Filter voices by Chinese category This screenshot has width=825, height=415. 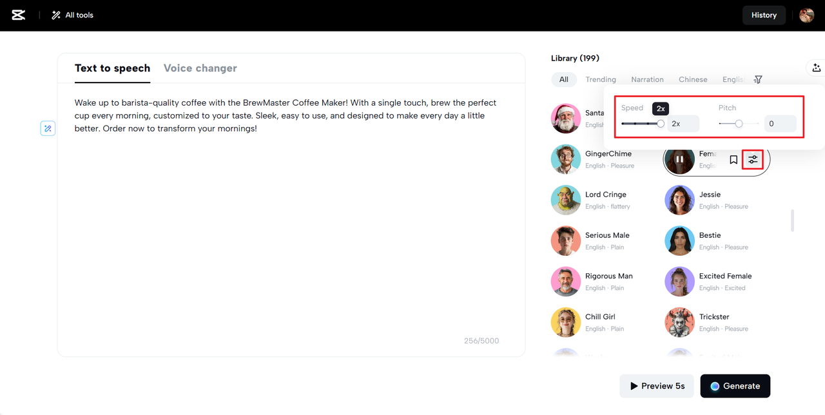click(x=693, y=79)
